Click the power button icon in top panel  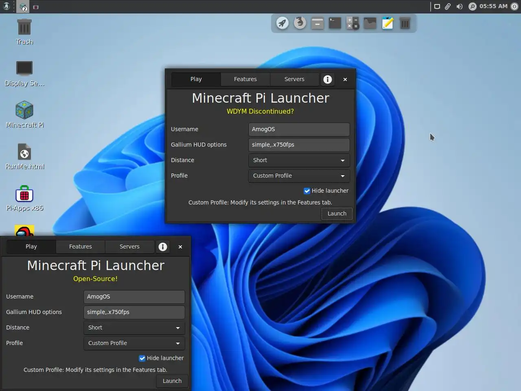point(514,7)
